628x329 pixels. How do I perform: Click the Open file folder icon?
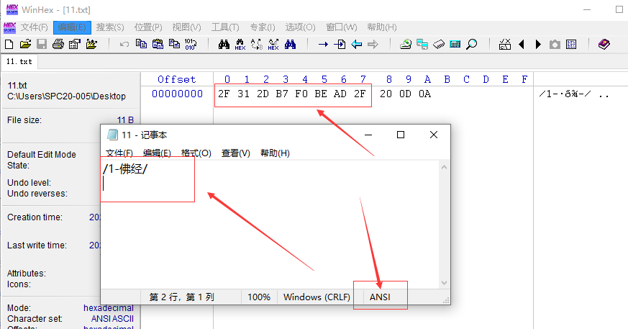(x=25, y=44)
